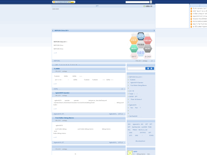Image resolution: width=207 pixels, height=155 pixels.
Task: Open 2011 NI sidebar list entry
Action: [x=132, y=91]
